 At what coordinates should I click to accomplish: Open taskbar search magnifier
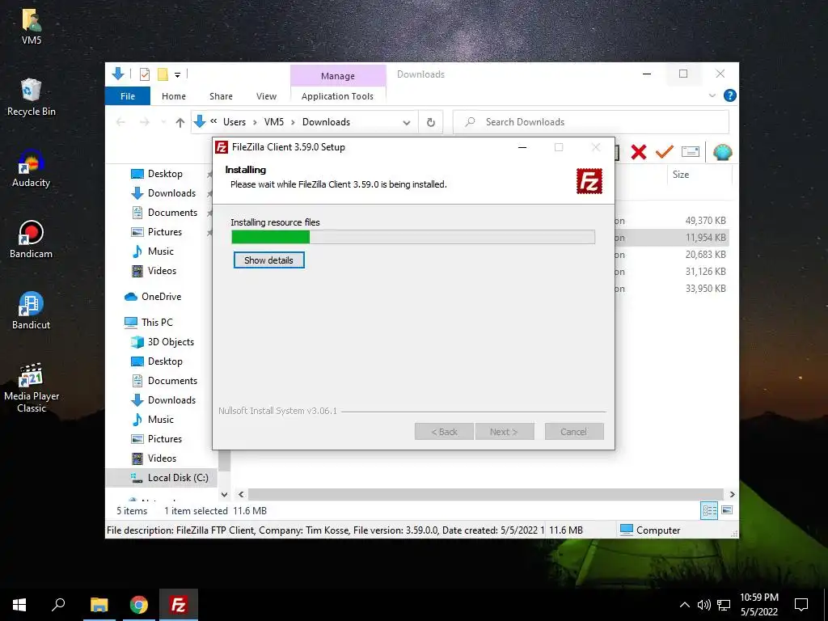pyautogui.click(x=58, y=605)
